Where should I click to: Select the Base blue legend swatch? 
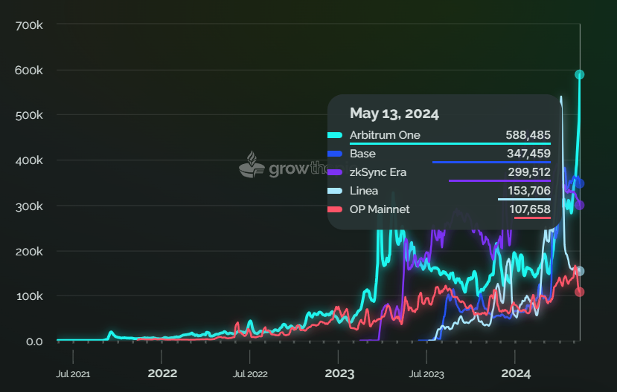point(335,154)
